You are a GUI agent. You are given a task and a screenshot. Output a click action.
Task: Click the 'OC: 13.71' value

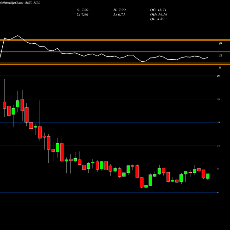point(158,10)
